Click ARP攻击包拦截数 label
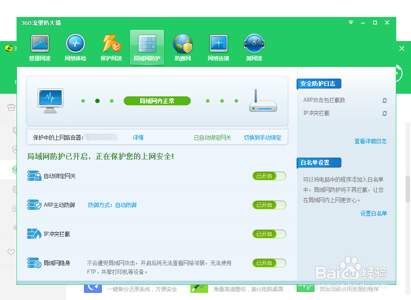Image resolution: width=411 pixels, height=300 pixels. 324,100
